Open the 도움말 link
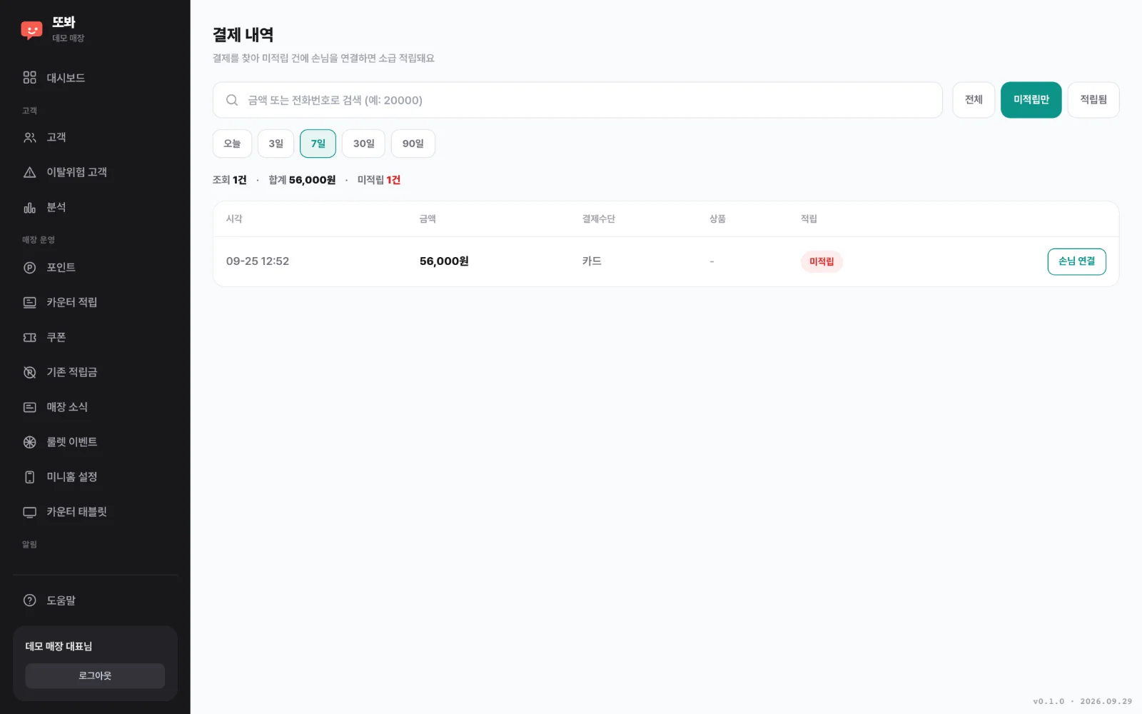The width and height of the screenshot is (1142, 714). [61, 600]
